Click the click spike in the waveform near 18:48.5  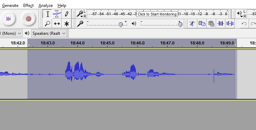point(214,76)
